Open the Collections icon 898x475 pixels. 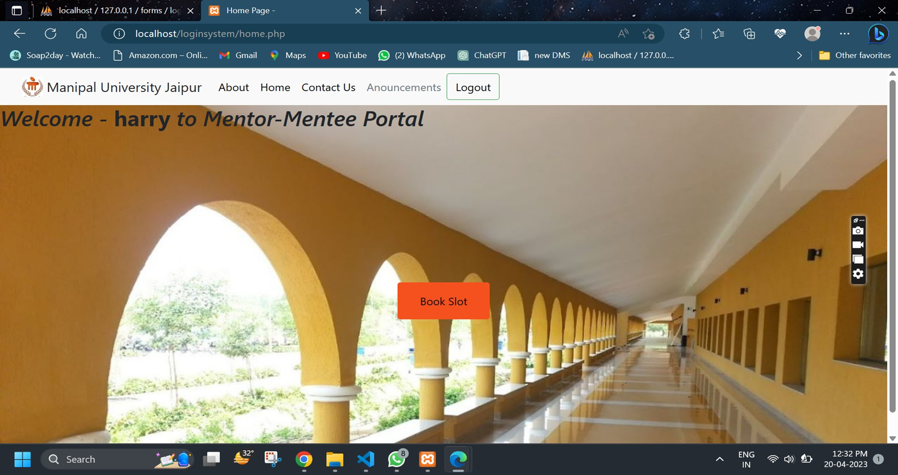749,33
